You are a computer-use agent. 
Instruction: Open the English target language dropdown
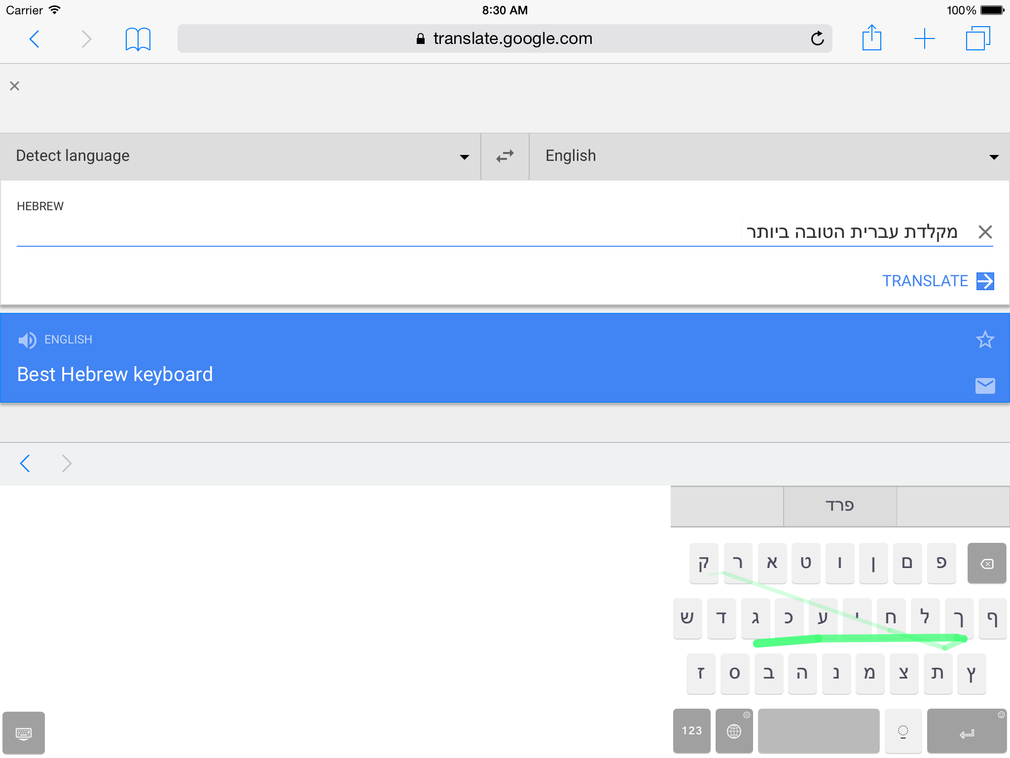tap(769, 156)
